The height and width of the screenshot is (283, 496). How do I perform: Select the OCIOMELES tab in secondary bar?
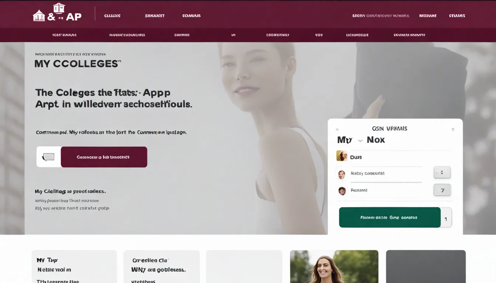357,35
